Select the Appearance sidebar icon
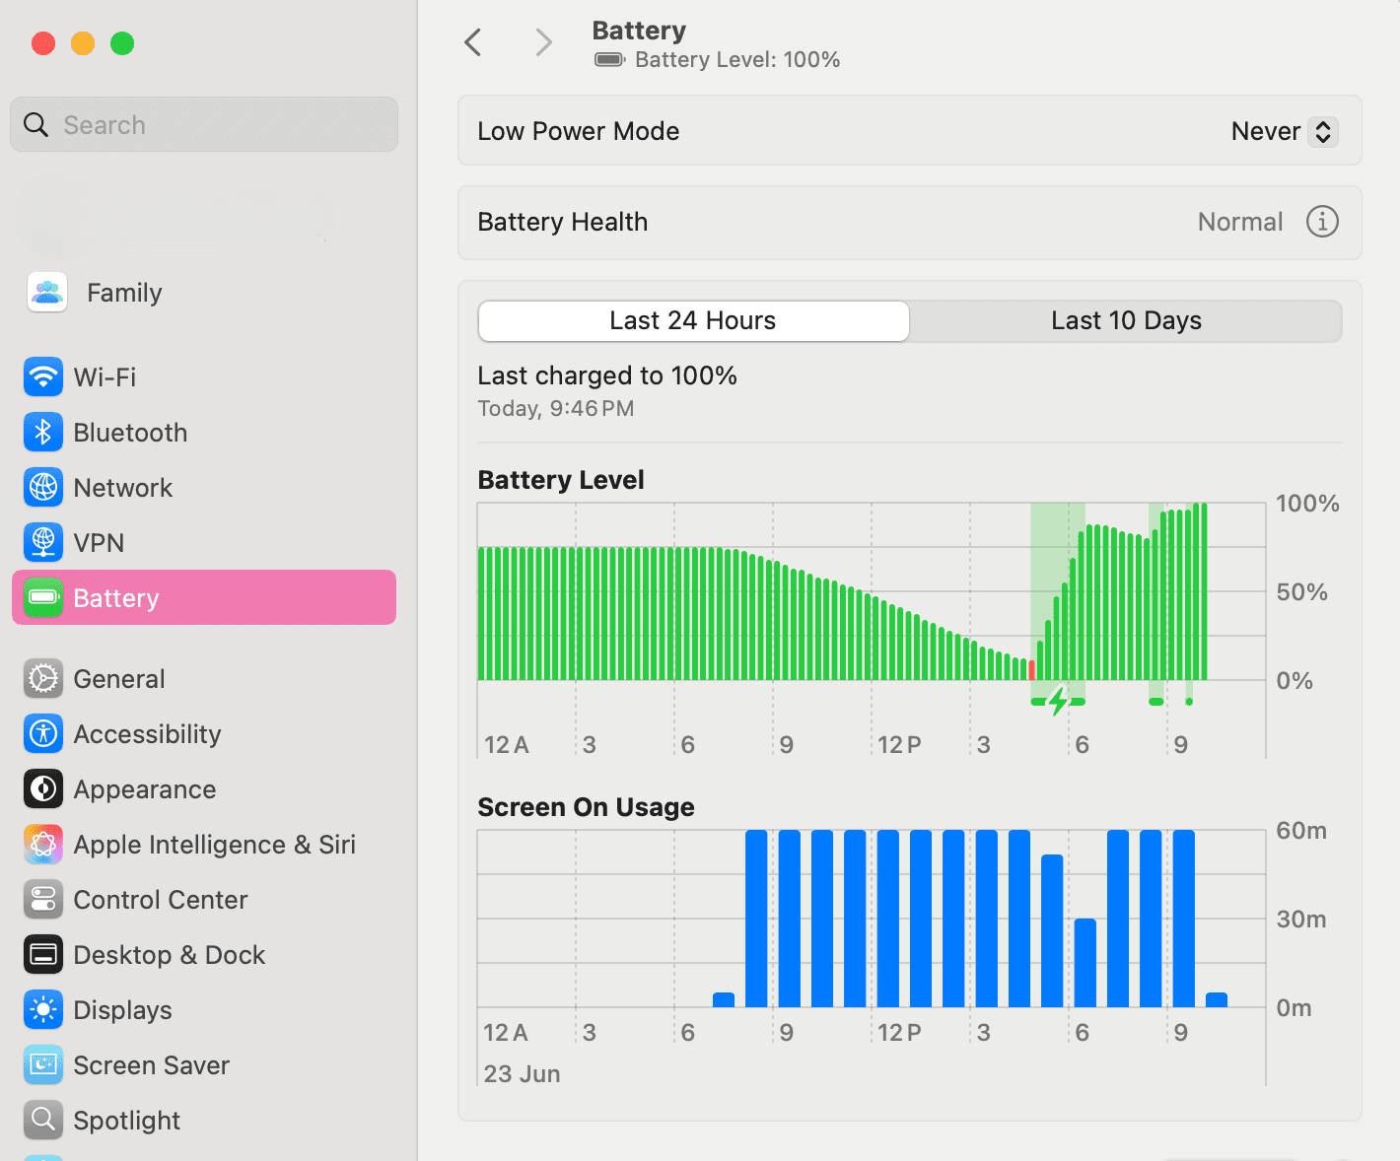 point(42,788)
